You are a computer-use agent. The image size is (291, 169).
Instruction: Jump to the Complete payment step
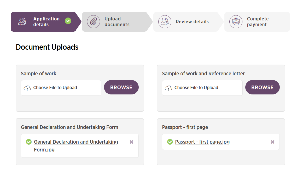coord(258,22)
